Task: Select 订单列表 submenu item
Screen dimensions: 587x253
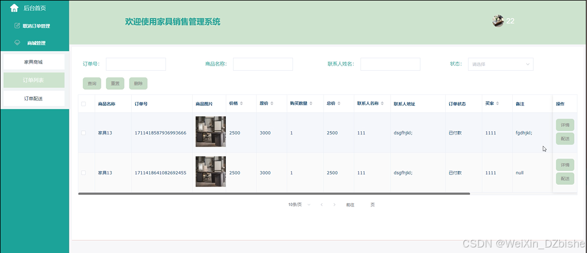Action: (x=34, y=80)
